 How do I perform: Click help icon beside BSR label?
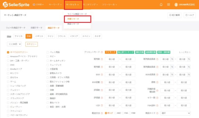tap(102, 75)
